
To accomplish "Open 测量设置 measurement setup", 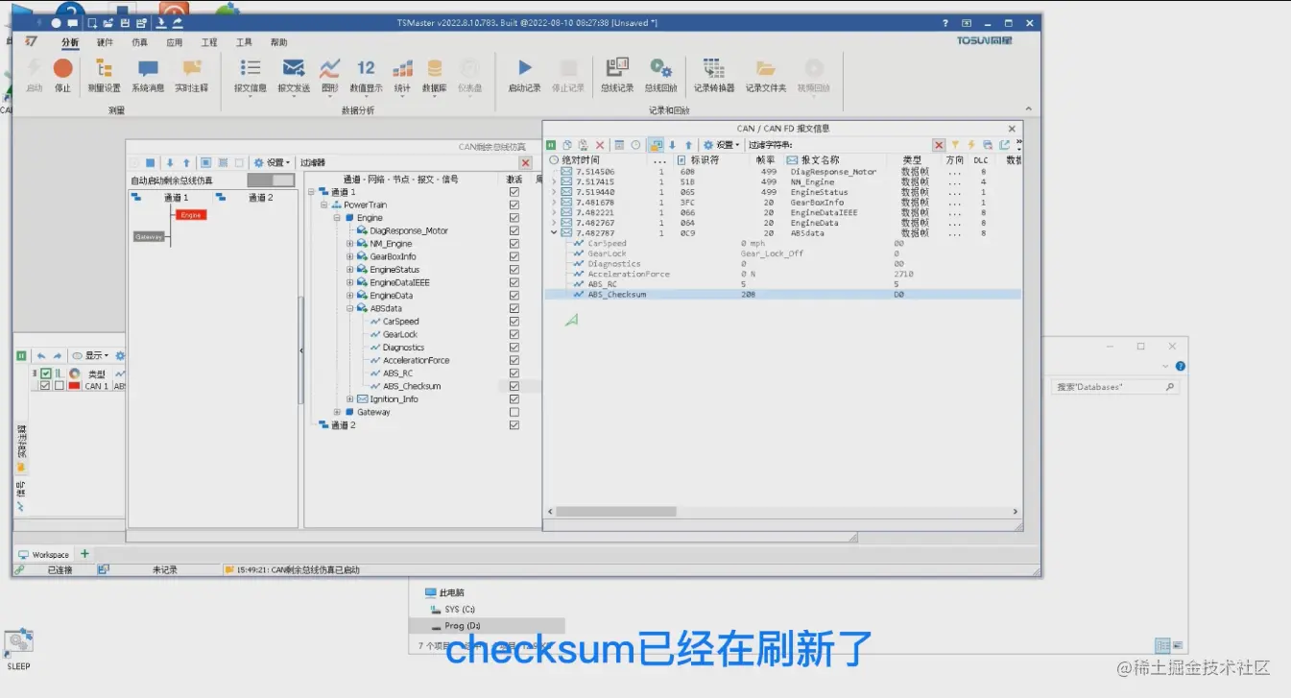I will 105,74.
